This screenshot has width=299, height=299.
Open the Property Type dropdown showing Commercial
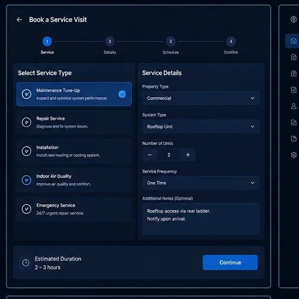(x=201, y=98)
